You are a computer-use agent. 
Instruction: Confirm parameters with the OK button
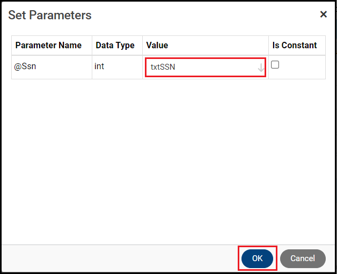(x=257, y=258)
